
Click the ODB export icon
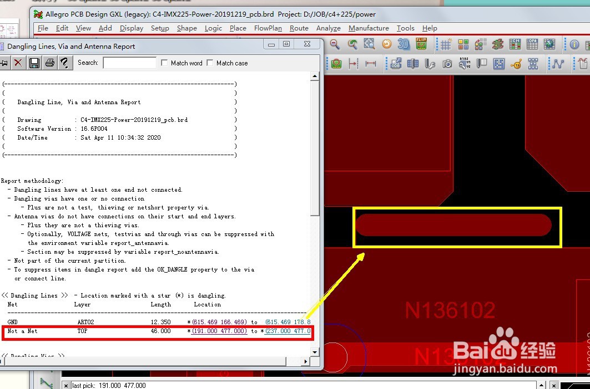point(396,64)
